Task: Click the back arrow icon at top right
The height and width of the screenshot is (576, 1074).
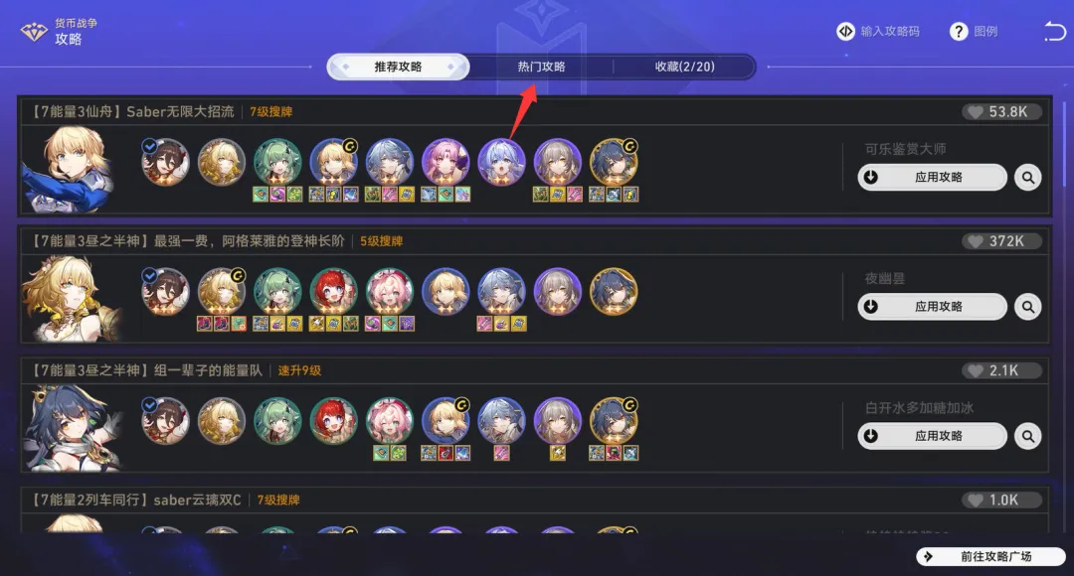Action: 1055,32
